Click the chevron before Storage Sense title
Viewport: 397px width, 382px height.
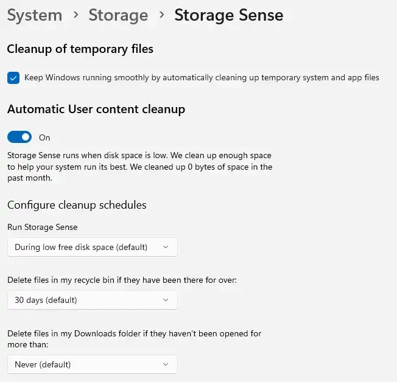tap(162, 15)
